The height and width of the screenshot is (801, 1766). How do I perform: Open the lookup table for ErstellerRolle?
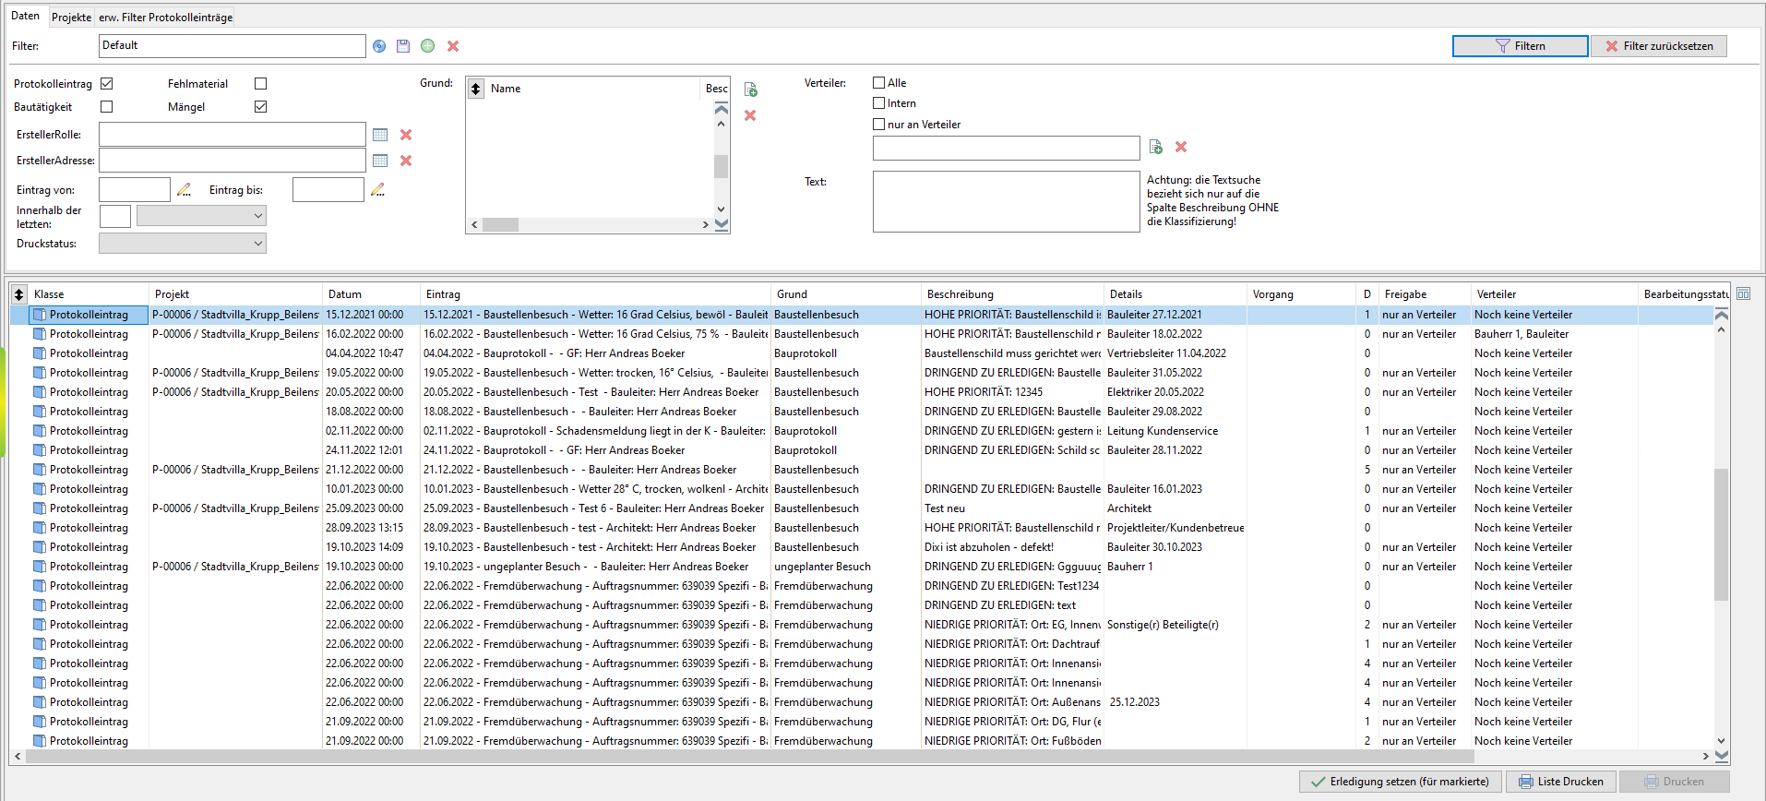coord(380,135)
